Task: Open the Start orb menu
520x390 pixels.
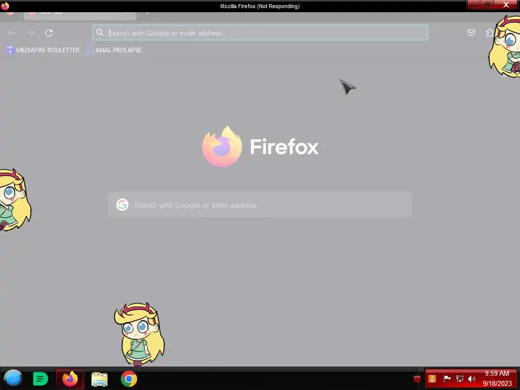Action: click(x=13, y=378)
